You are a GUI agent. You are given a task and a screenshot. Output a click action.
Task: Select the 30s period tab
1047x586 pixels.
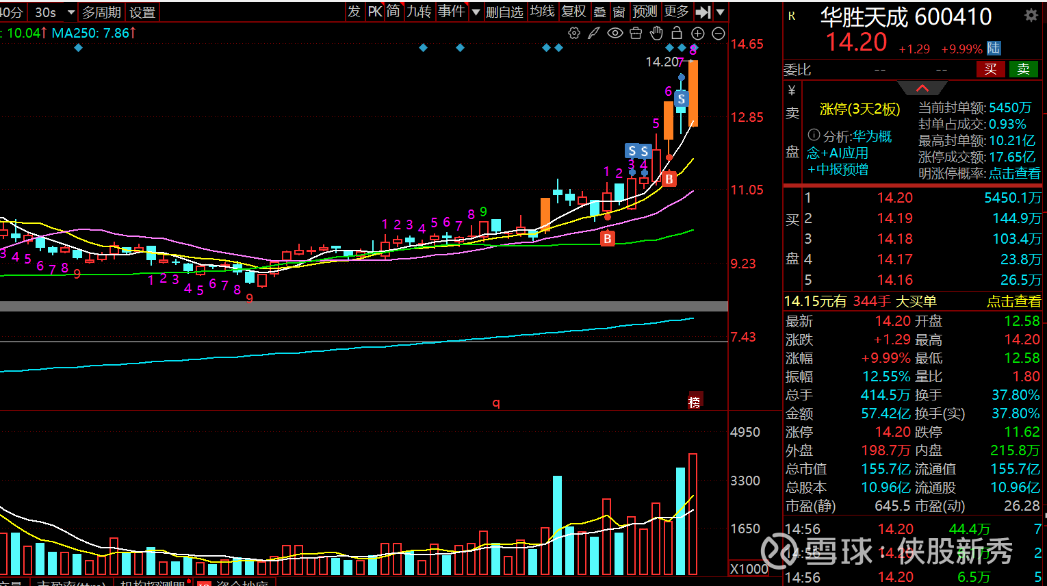(46, 12)
